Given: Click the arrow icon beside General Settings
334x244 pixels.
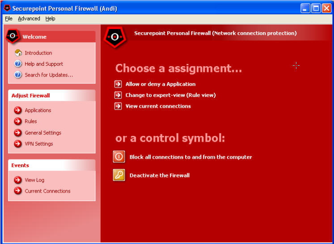Looking at the screenshot, I should point(18,133).
